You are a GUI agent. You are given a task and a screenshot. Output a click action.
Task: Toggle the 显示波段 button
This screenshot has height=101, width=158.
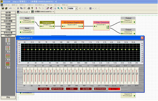86,89
